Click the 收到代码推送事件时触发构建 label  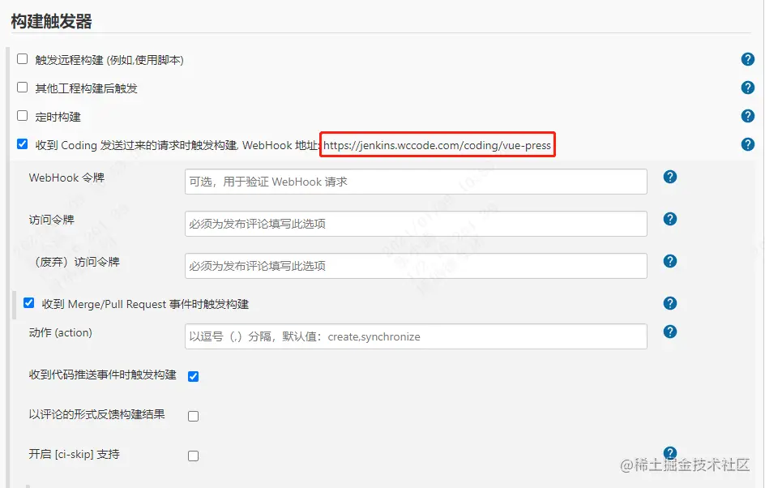pyautogui.click(x=102, y=375)
